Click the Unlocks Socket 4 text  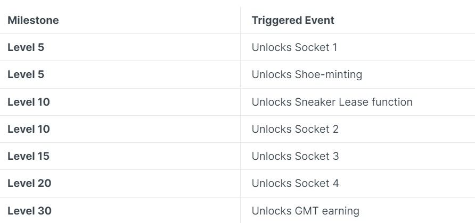[295, 183]
